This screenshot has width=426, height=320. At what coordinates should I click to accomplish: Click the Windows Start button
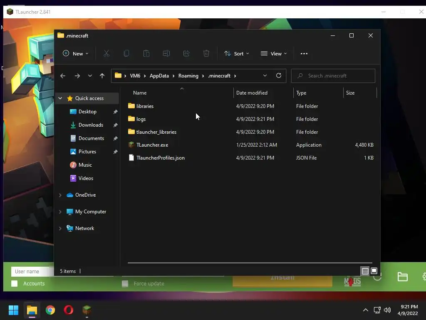click(13, 310)
